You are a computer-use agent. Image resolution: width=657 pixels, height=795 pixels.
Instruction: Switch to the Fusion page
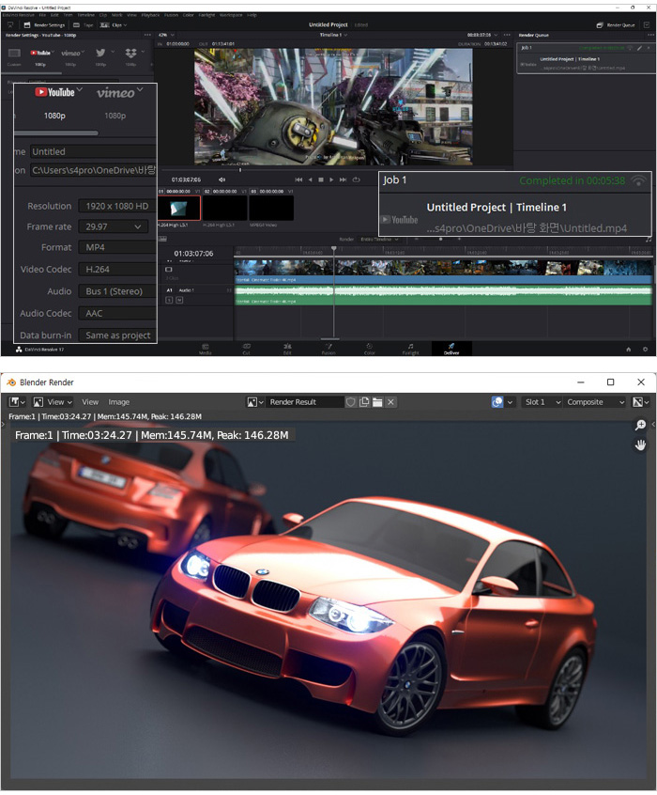point(328,349)
